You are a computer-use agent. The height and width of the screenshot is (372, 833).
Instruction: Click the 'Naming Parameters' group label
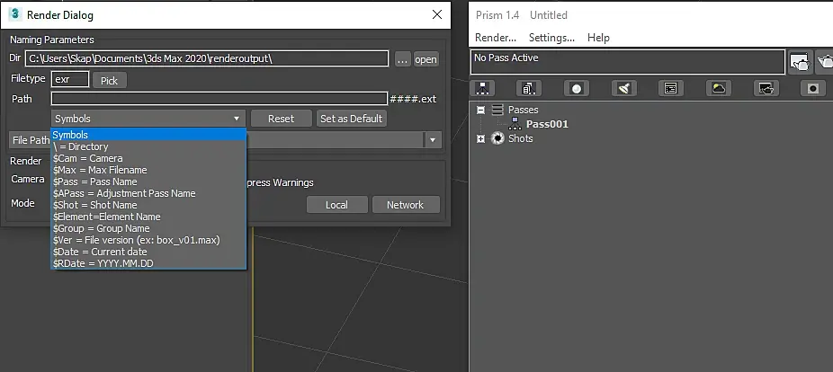pos(52,40)
